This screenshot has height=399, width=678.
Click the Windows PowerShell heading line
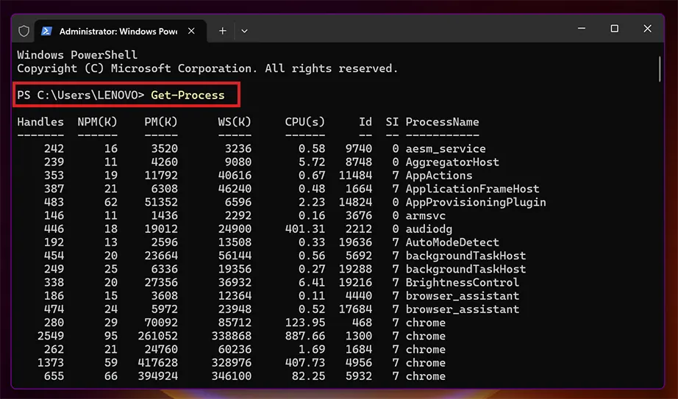[x=77, y=55]
